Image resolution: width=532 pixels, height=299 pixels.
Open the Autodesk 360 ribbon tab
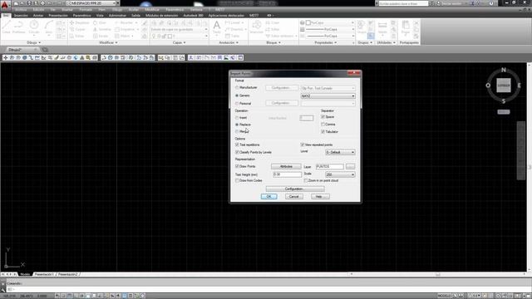tap(193, 15)
